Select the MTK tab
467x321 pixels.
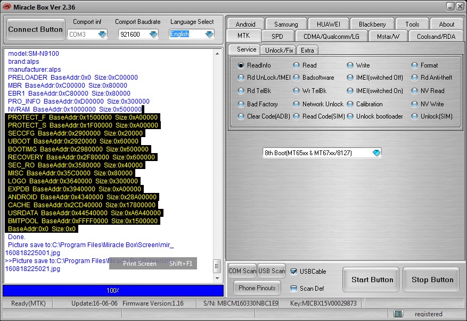[244, 36]
